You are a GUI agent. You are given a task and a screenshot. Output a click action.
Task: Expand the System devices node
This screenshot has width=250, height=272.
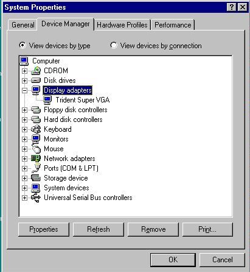[24, 188]
